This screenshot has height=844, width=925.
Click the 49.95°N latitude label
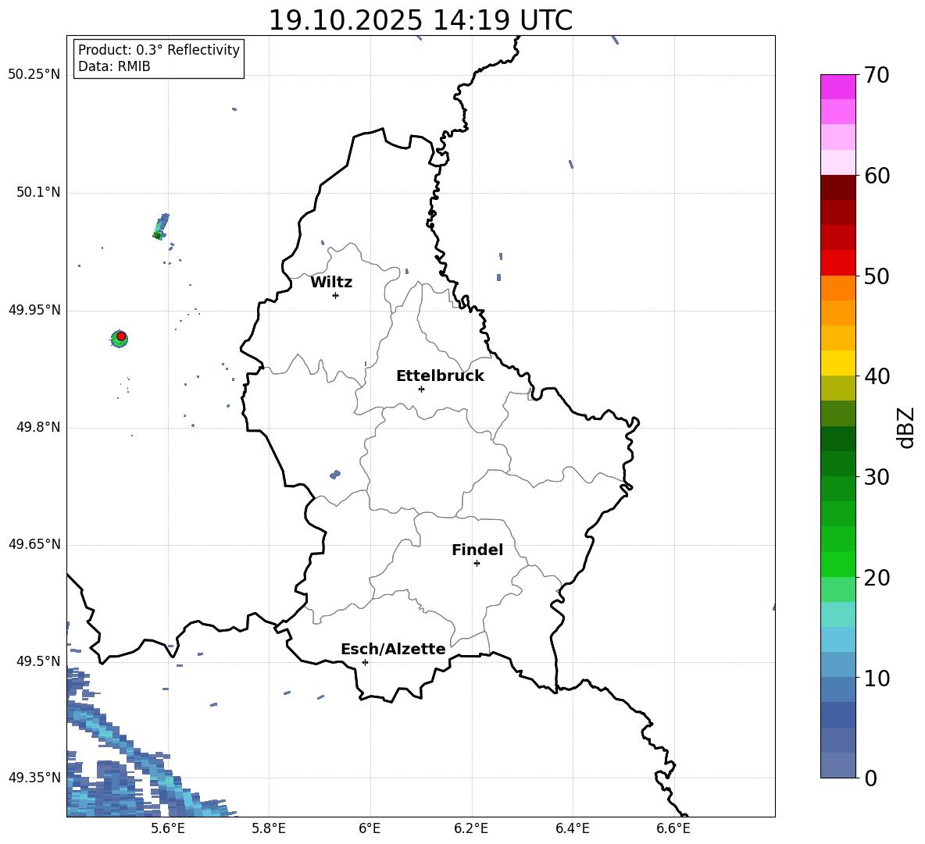34,310
